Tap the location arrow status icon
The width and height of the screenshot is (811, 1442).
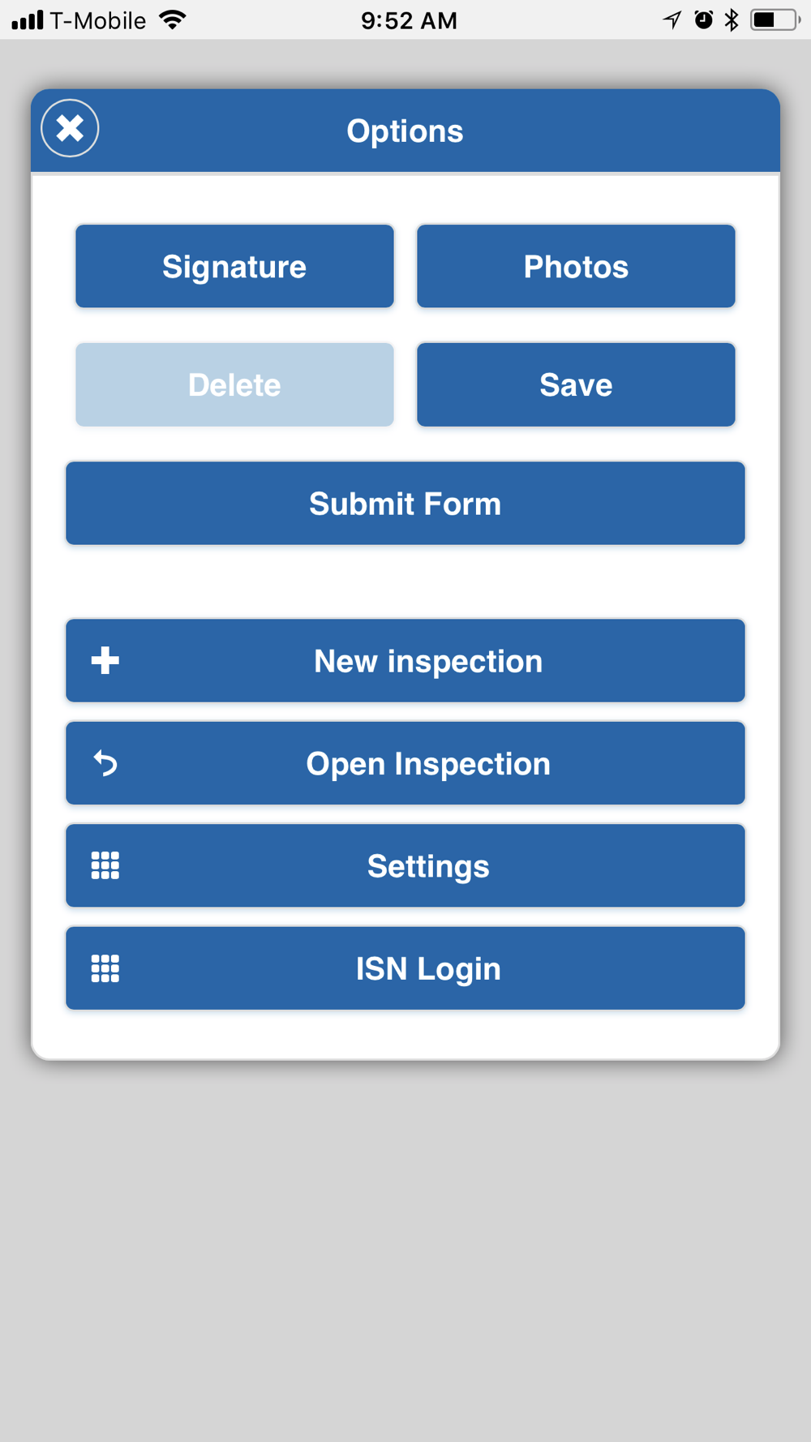pos(672,19)
